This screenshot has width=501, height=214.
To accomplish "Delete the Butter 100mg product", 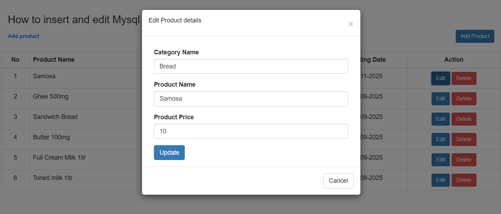I will tap(463, 139).
